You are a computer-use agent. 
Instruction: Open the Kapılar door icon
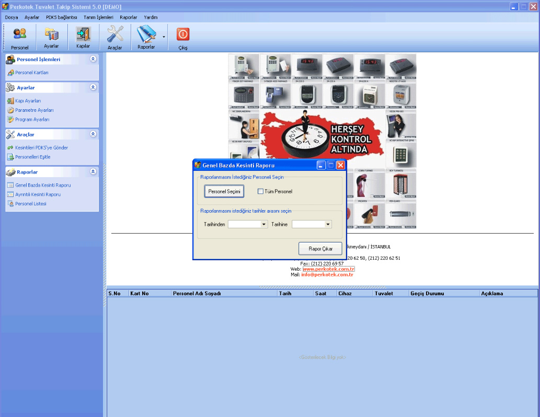(83, 38)
